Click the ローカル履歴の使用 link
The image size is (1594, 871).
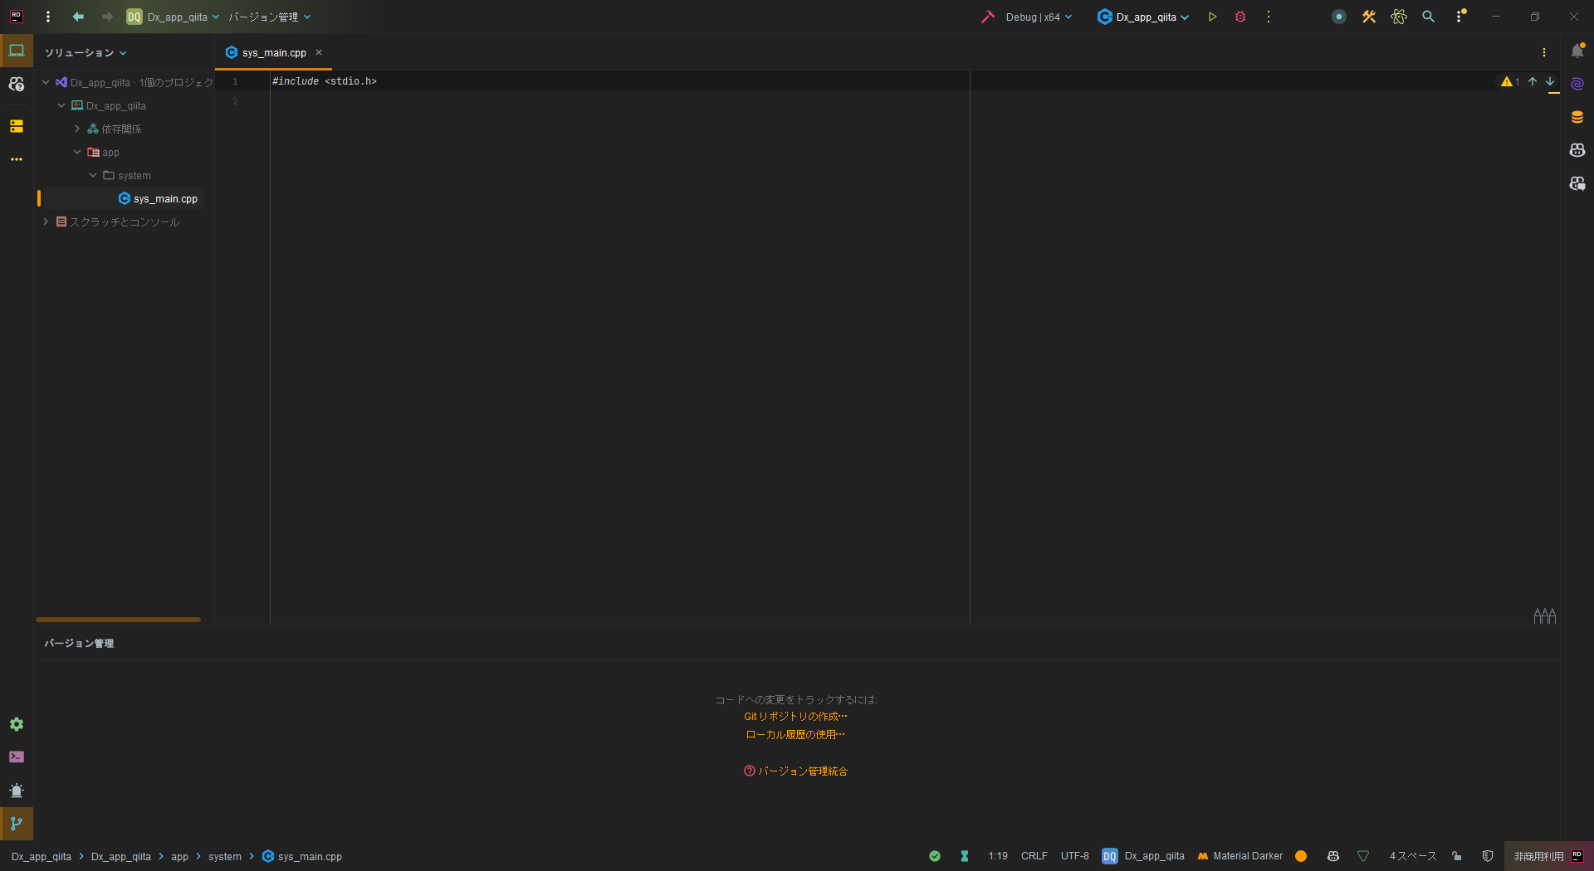[795, 734]
